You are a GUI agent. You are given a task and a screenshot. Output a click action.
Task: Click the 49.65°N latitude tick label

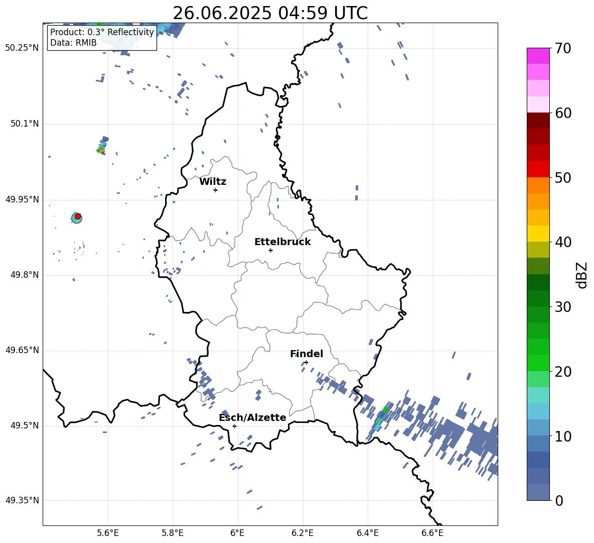coord(22,350)
